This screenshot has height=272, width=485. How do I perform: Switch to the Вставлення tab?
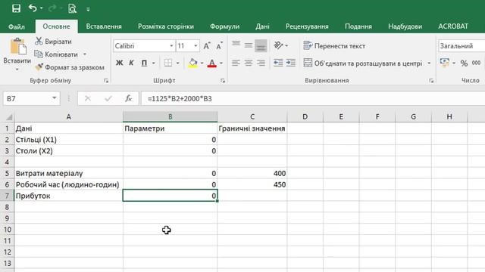click(104, 26)
